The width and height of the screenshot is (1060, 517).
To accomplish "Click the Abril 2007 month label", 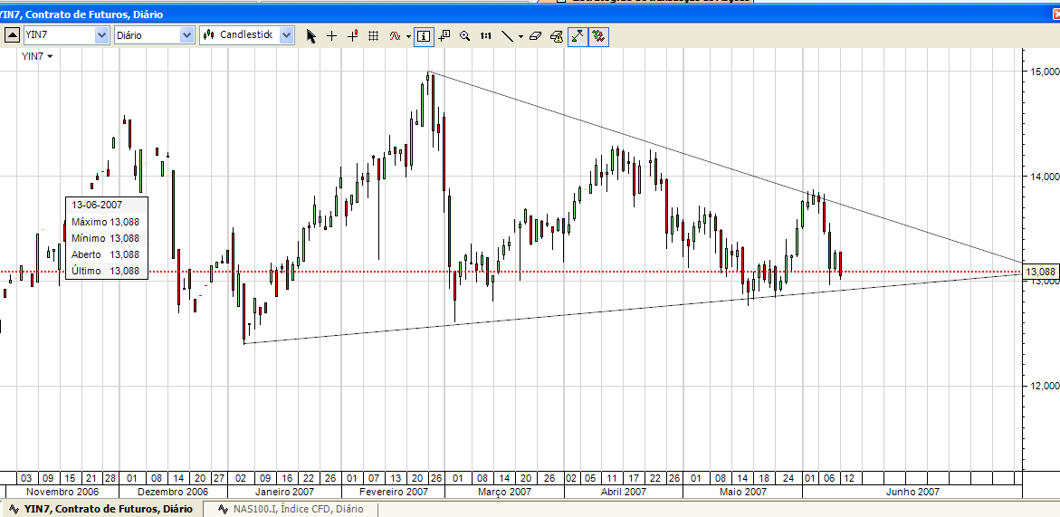I will (624, 492).
